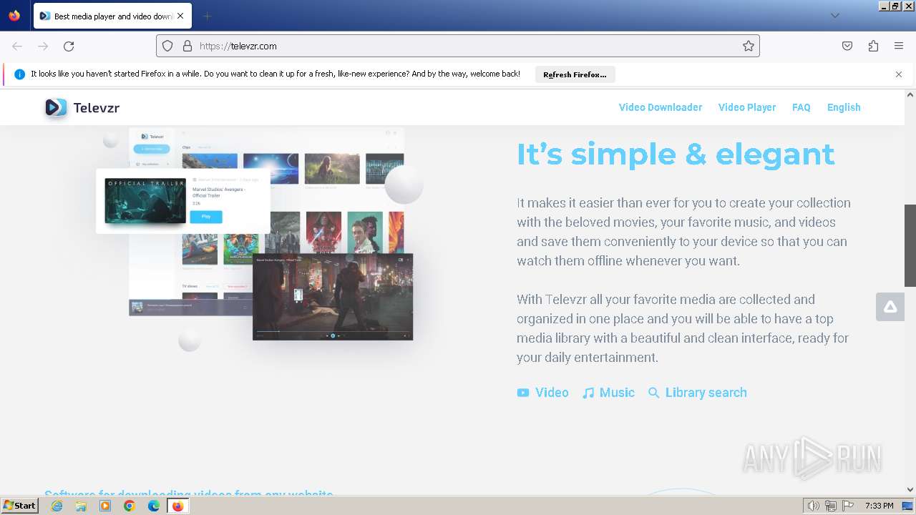Launch Google Chrome from taskbar
The image size is (916, 515).
click(130, 506)
